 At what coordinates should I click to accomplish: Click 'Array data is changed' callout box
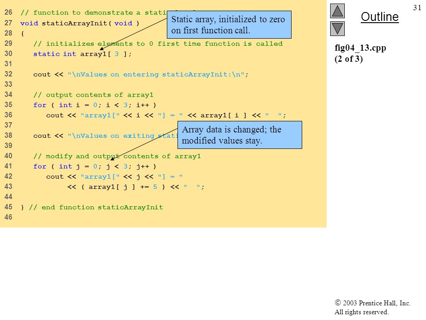point(240,135)
